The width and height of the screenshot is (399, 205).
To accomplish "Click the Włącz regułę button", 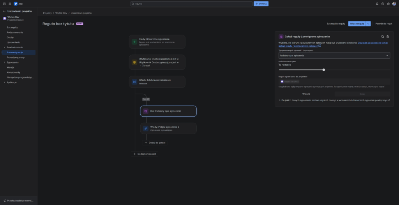I will tap(357, 24).
